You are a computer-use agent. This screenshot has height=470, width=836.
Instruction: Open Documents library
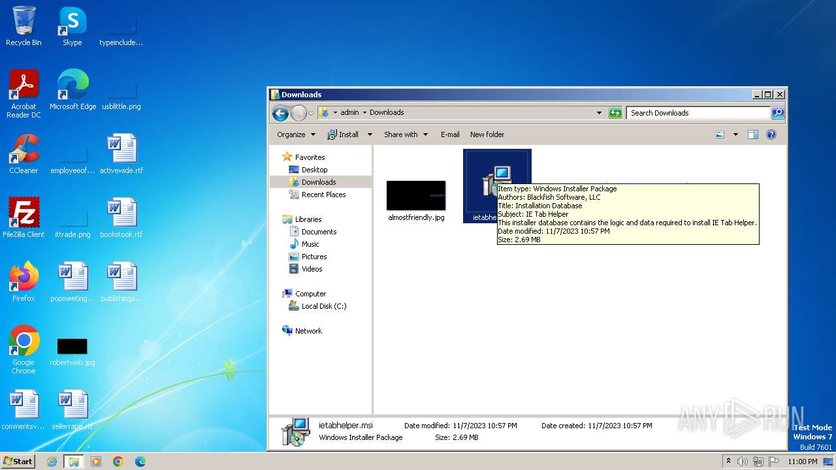[x=319, y=232]
